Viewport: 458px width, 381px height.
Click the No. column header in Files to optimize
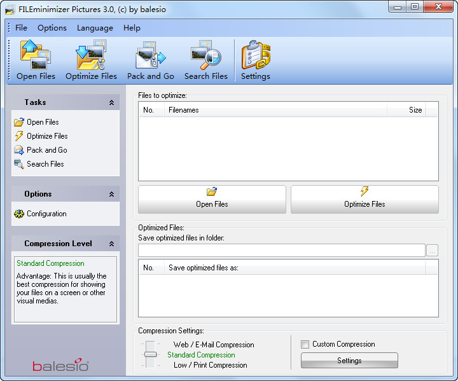point(151,110)
